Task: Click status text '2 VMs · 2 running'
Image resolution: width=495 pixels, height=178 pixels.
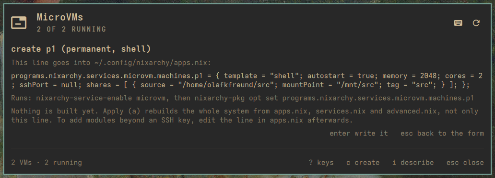Action: [47, 163]
